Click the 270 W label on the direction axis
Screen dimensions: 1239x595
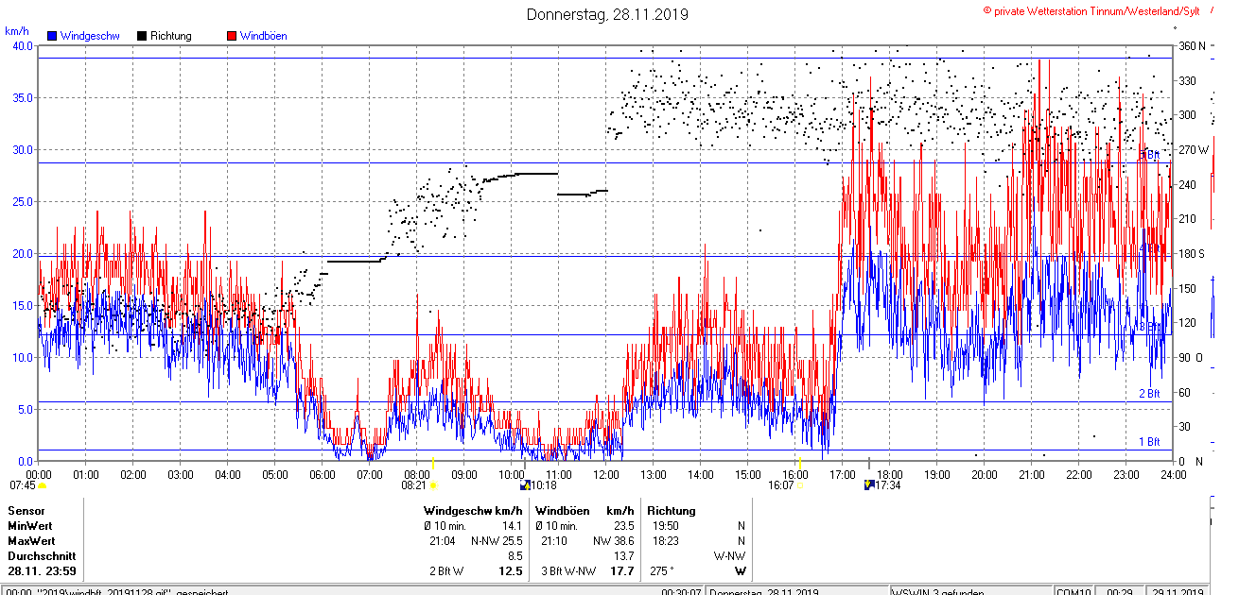[1192, 150]
